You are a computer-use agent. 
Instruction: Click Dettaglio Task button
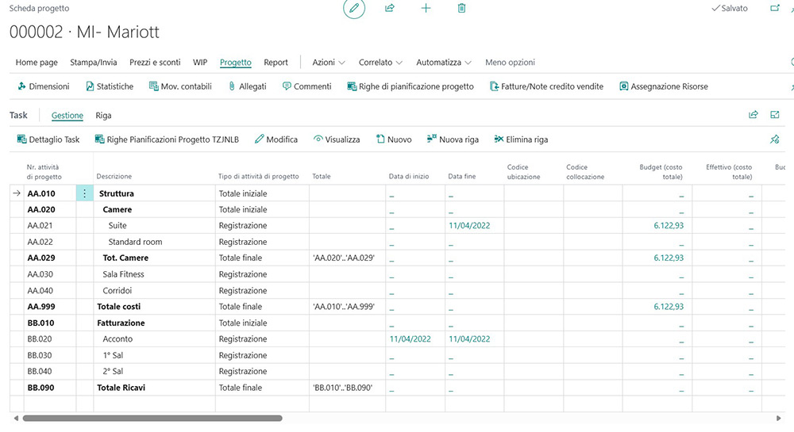(x=48, y=140)
